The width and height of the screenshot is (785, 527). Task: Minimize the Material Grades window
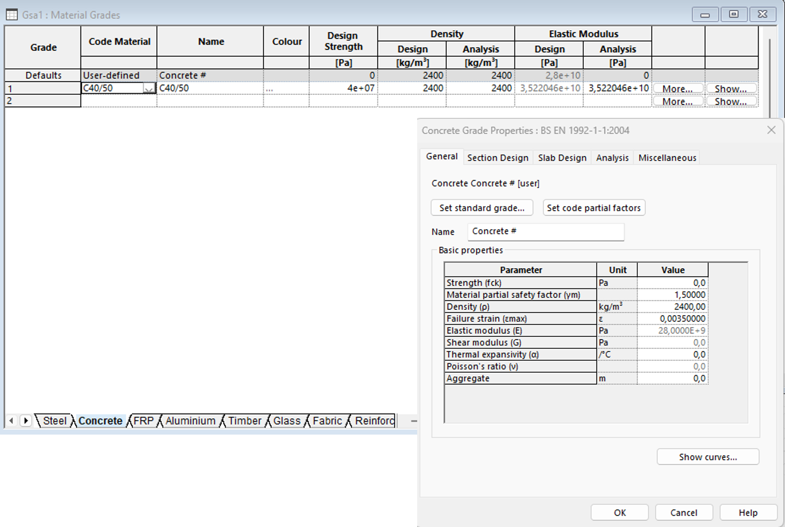click(x=705, y=14)
